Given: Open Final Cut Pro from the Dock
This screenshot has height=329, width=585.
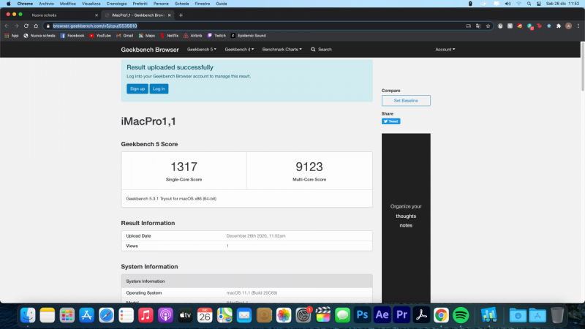Looking at the screenshot, I should [323, 315].
